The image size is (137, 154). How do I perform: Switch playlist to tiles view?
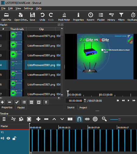31,102
